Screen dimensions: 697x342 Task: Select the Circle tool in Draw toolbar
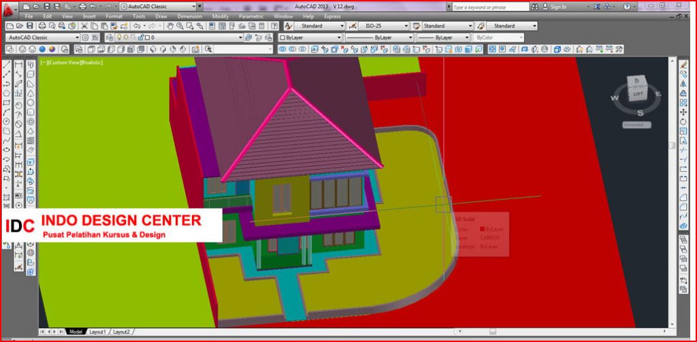point(7,121)
